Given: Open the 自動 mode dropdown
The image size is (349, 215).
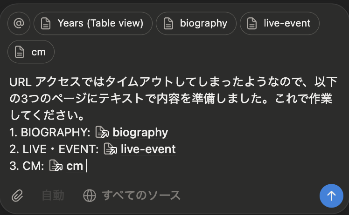Looking at the screenshot, I should (53, 195).
